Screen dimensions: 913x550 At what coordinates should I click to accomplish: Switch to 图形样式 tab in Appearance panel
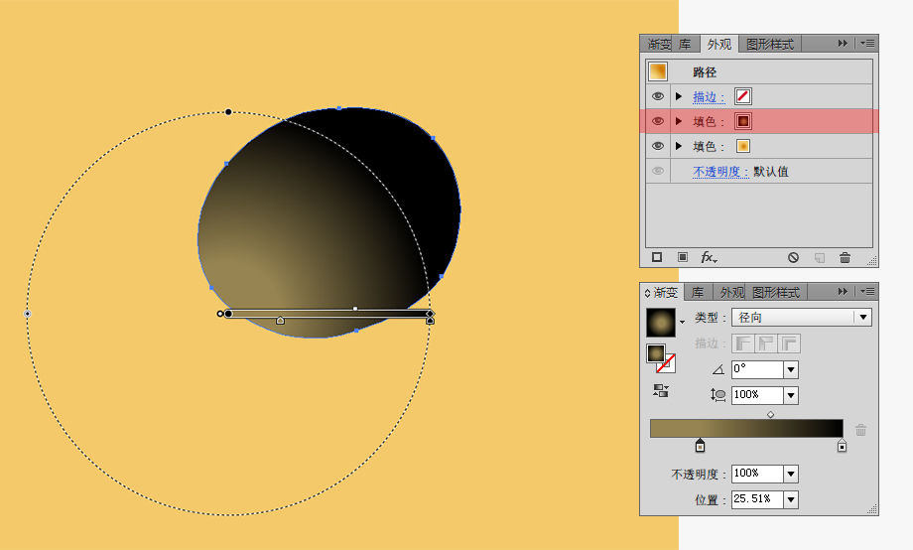click(770, 45)
